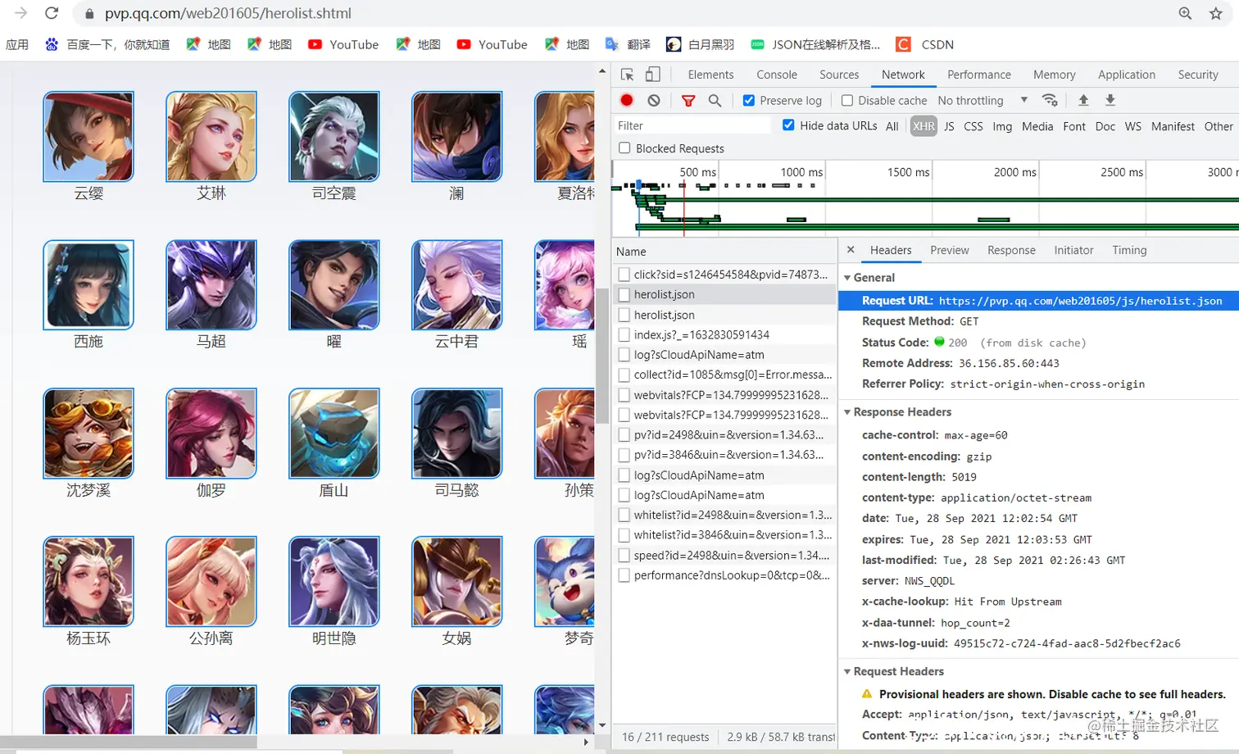Open the 翻译 bookmark

[x=628, y=44]
